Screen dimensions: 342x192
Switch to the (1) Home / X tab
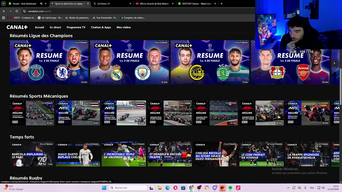(x=112, y=4)
